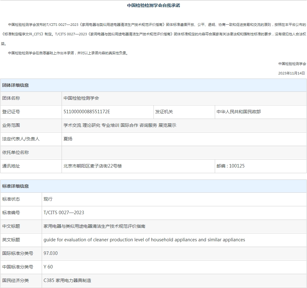307x288 pixels.
Task: Click the postal code 邮编：100125
Action: [231, 166]
